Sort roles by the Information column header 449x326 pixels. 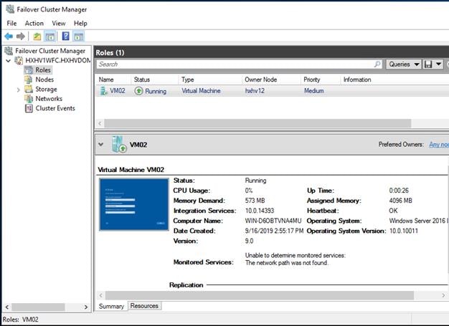[x=357, y=80]
